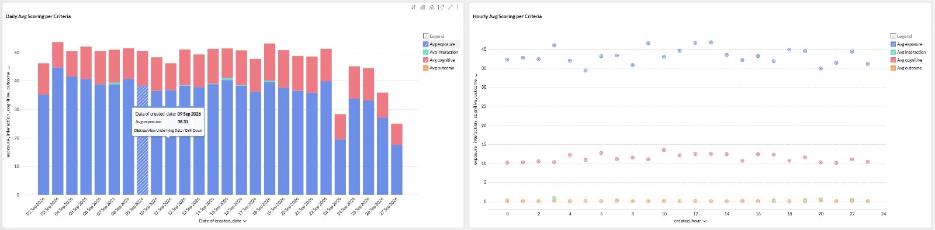Image resolution: width=935 pixels, height=230 pixels.
Task: Toggle Legend checkbox in Daily chart
Action: 426,36
